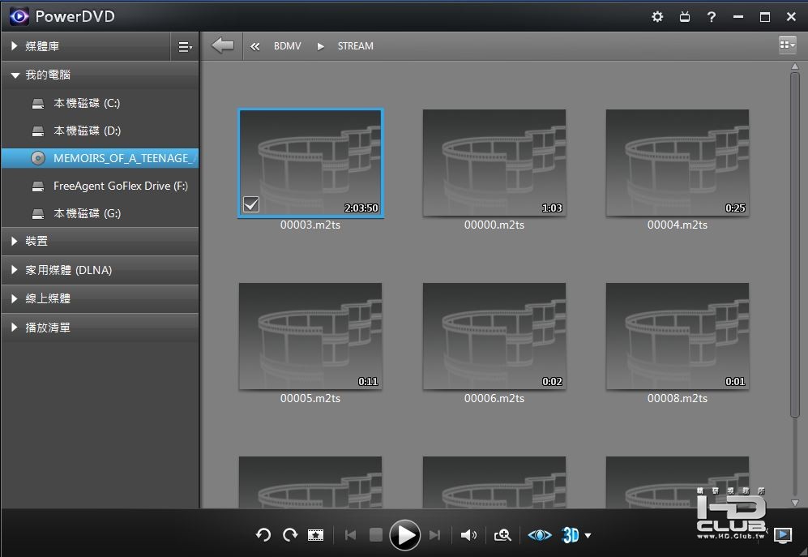The height and width of the screenshot is (557, 808).
Task: Open the view mode dropdown
Action: 786,45
